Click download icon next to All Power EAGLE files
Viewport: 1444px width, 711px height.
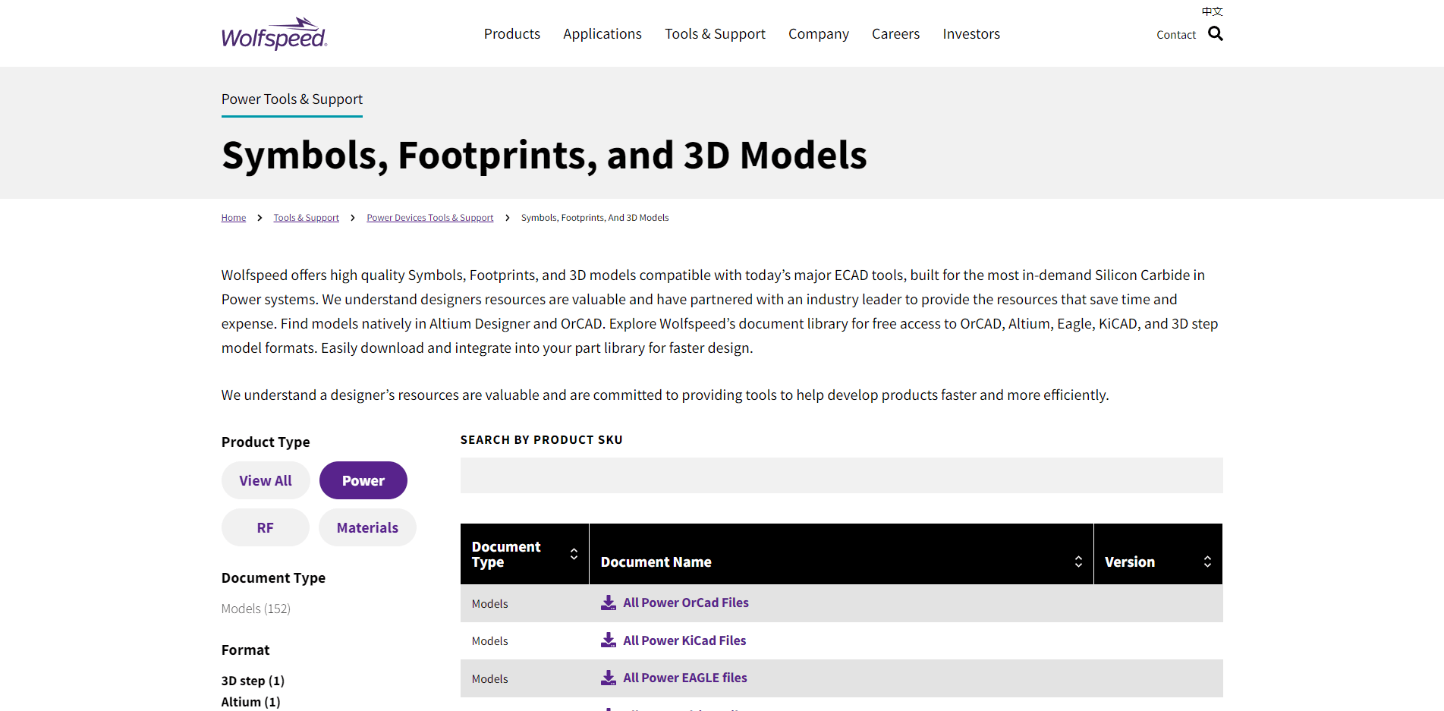click(608, 677)
